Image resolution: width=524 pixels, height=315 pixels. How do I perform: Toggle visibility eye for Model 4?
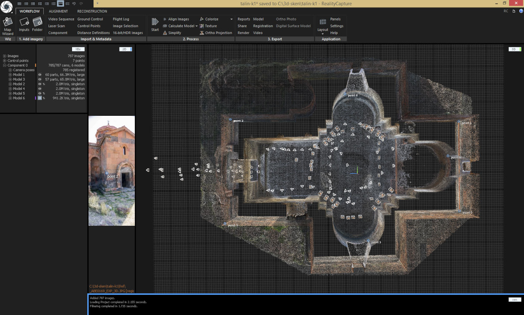point(40,89)
